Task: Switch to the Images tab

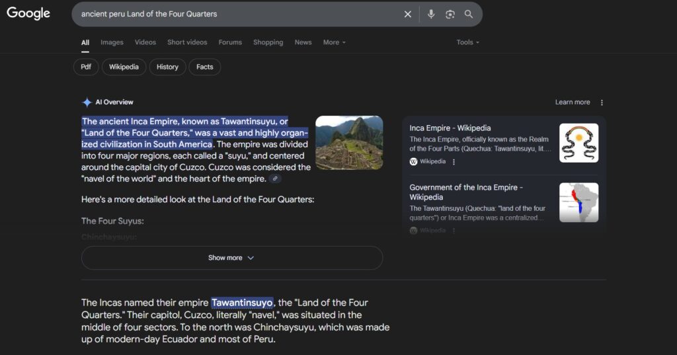Action: tap(112, 42)
